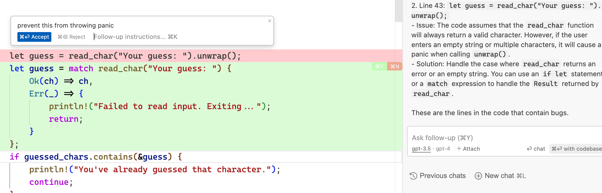Click the red deleted line containing unwrap()
This screenshot has width=602, height=193.
pos(125,56)
